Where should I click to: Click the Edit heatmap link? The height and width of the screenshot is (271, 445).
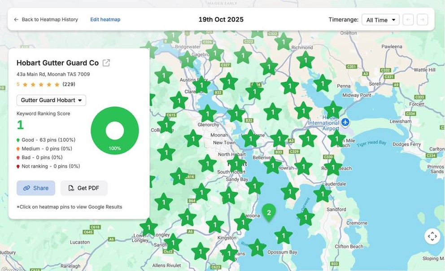click(x=105, y=20)
